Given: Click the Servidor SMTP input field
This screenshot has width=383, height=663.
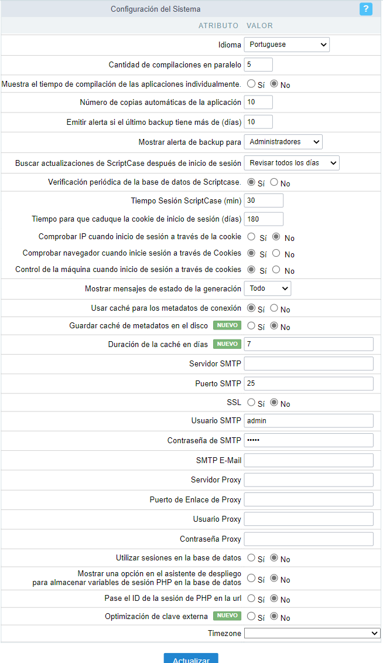Looking at the screenshot, I should coord(309,363).
